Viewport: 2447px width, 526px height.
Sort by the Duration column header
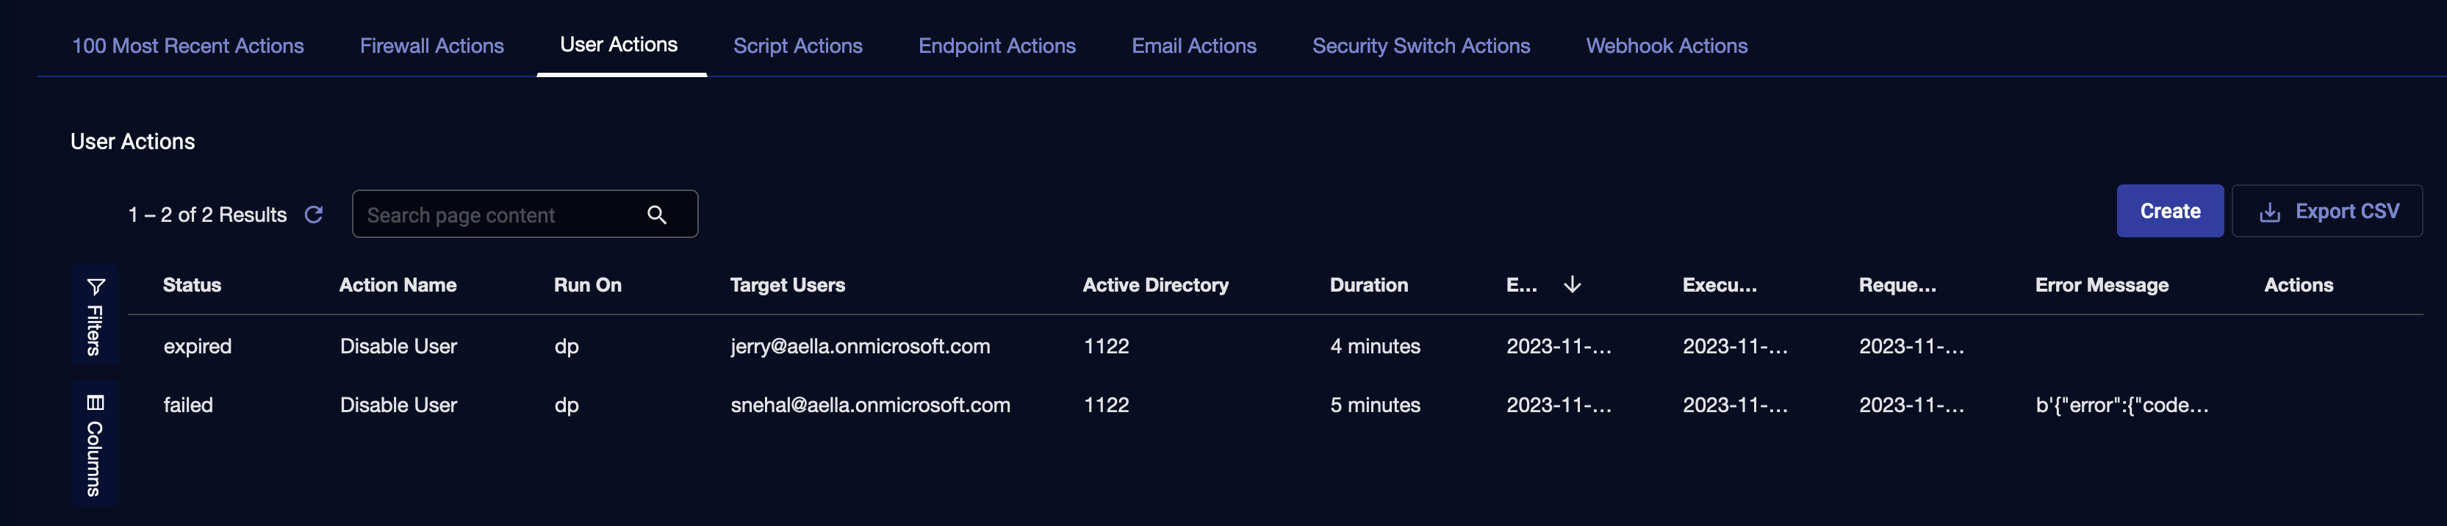coord(1368,285)
